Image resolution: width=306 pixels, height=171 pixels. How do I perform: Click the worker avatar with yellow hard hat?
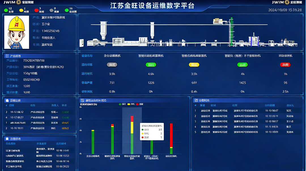pos(17,32)
